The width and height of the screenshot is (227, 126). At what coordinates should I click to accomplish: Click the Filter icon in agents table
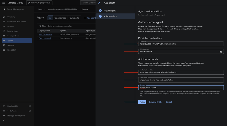click(x=40, y=26)
